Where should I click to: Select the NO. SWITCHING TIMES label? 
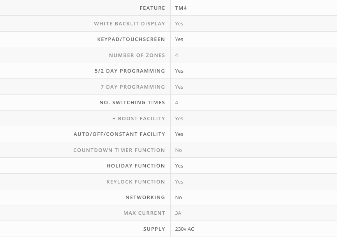pos(132,102)
